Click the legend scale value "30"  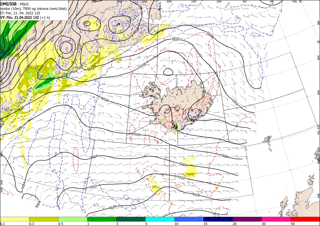264,224
